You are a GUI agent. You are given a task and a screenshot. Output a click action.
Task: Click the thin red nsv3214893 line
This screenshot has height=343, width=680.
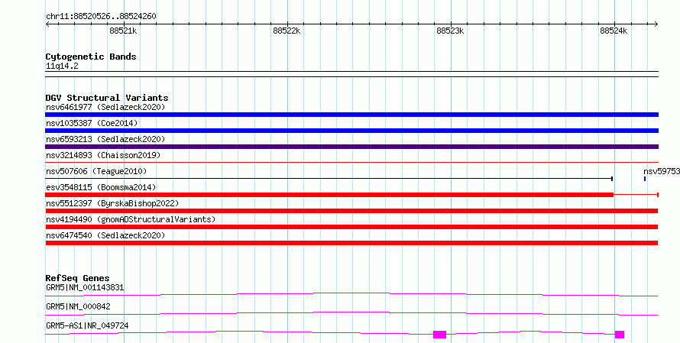[351, 163]
